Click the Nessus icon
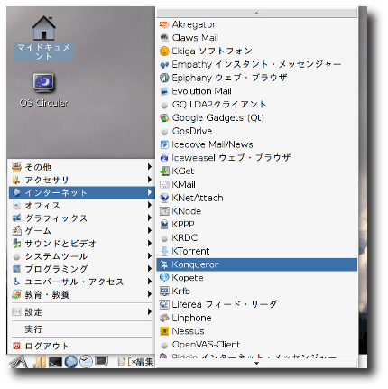 pyautogui.click(x=164, y=331)
